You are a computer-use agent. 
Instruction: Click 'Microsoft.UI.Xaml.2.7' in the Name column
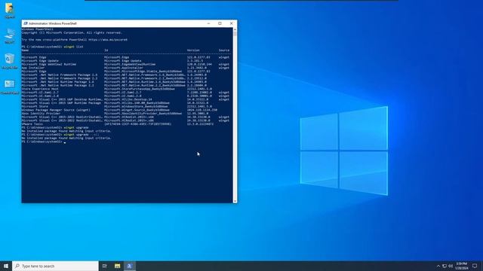(x=40, y=93)
